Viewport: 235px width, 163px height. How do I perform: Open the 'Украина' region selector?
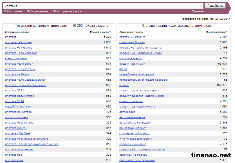[x=198, y=11]
